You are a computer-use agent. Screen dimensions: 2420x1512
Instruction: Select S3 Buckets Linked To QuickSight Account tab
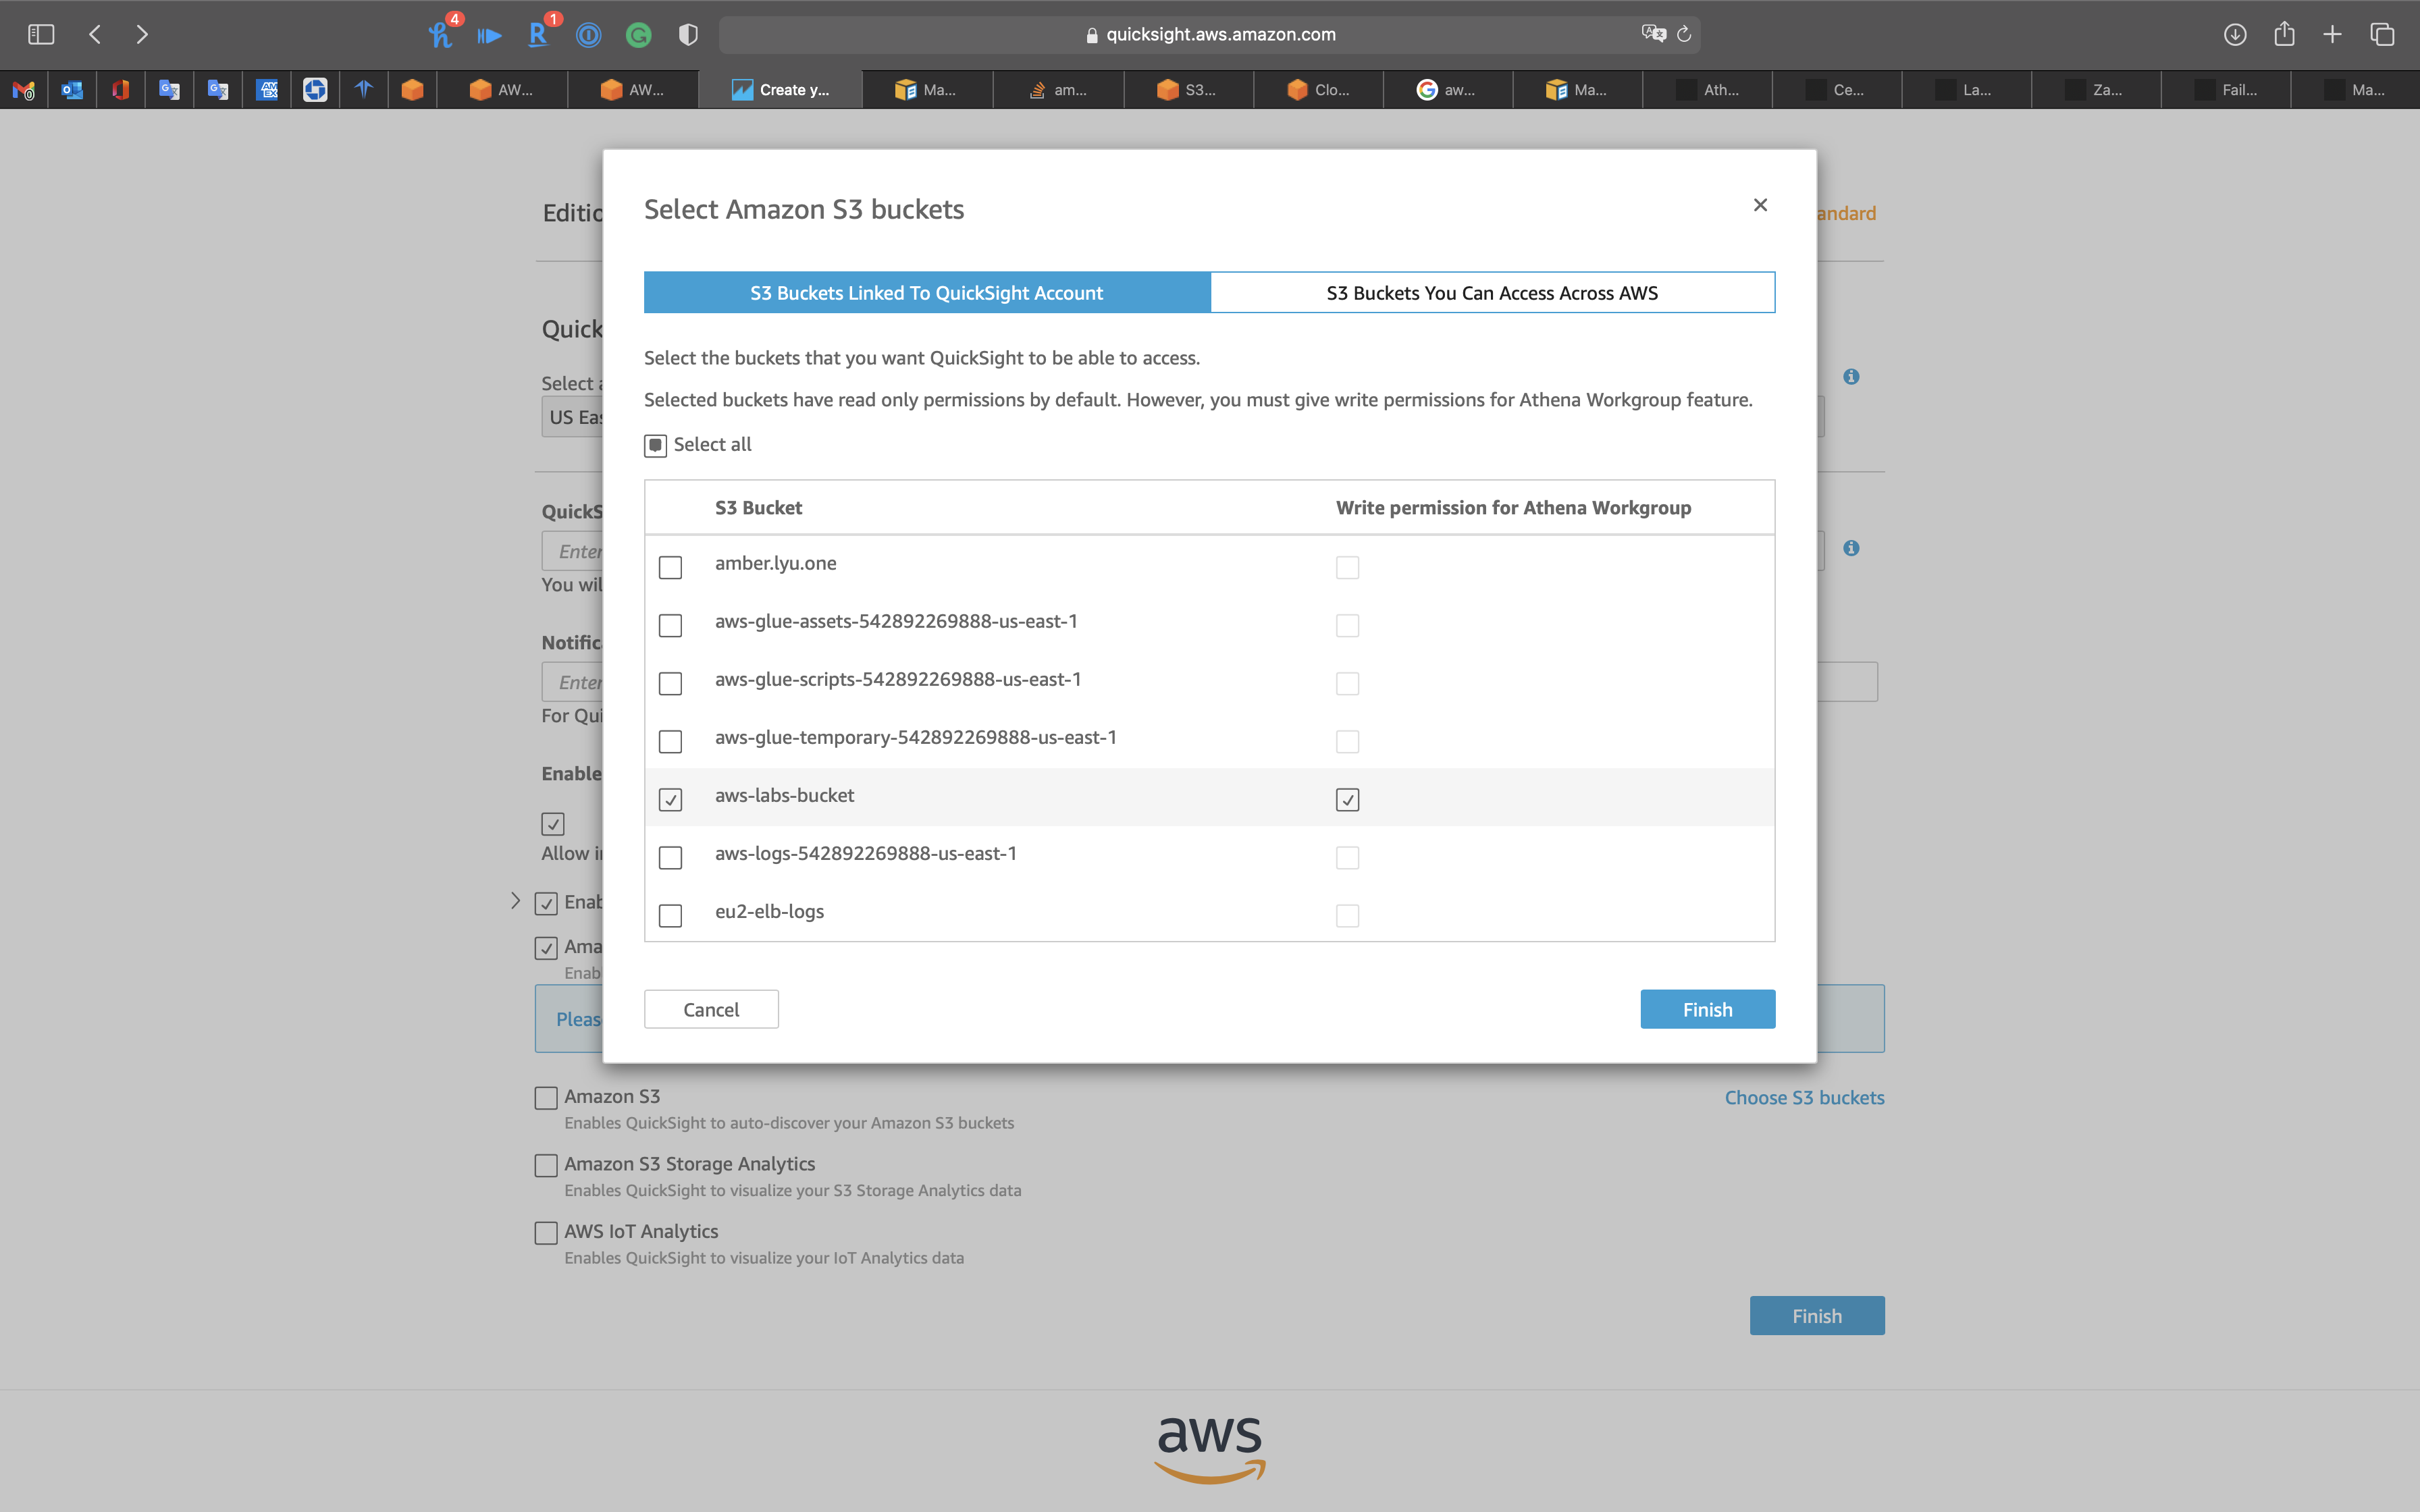pyautogui.click(x=926, y=293)
